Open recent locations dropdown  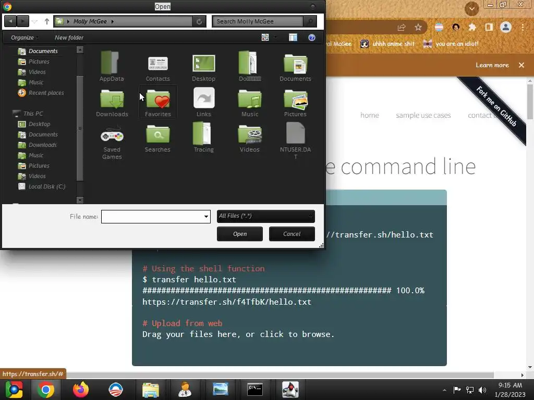(34, 21)
